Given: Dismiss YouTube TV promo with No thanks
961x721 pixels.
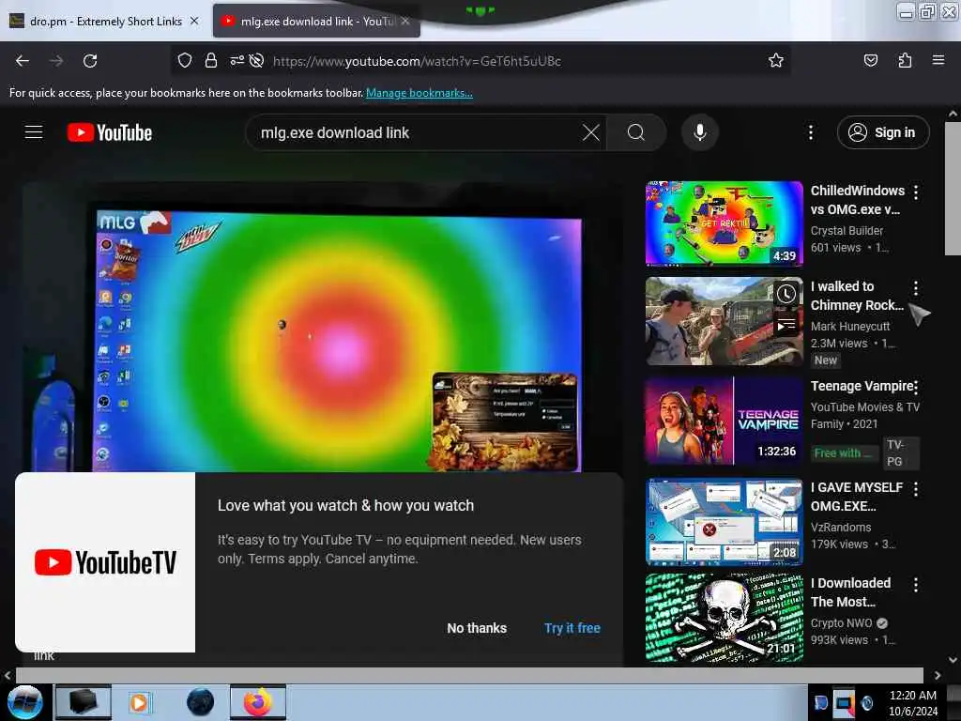Looking at the screenshot, I should [x=476, y=628].
